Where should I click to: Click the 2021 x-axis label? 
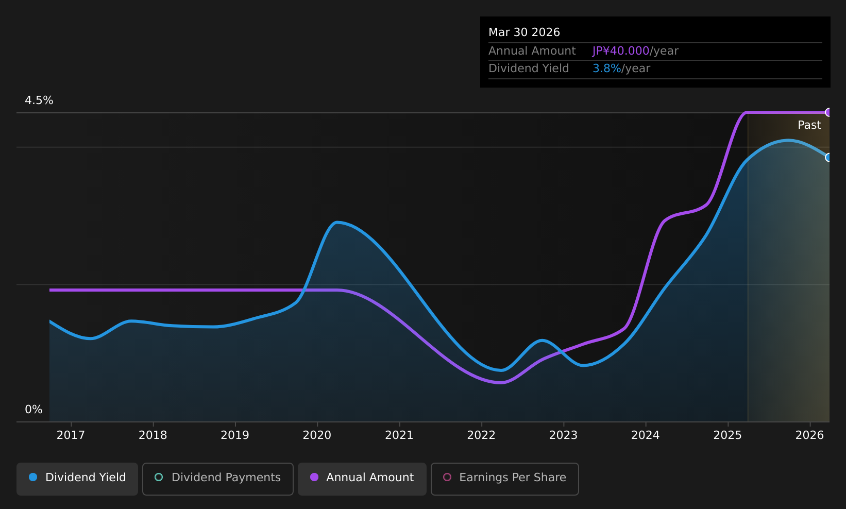(x=399, y=435)
